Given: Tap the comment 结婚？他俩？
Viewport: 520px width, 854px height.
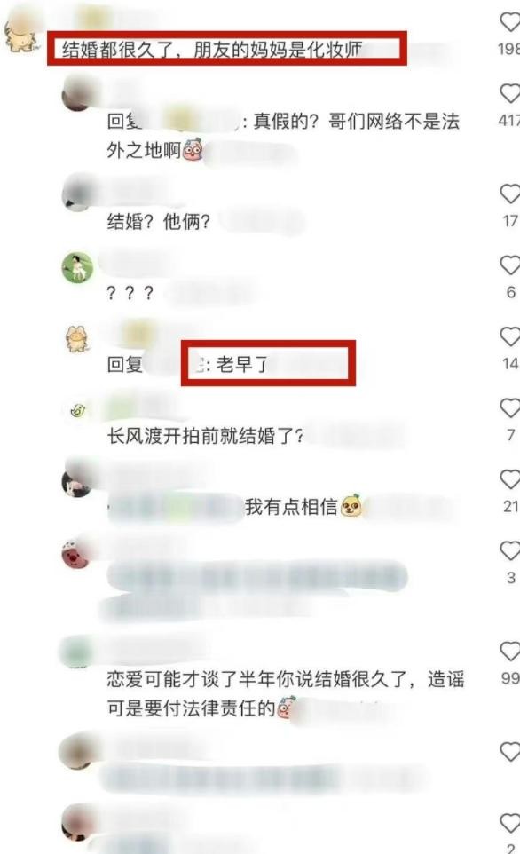Looking at the screenshot, I should (159, 222).
